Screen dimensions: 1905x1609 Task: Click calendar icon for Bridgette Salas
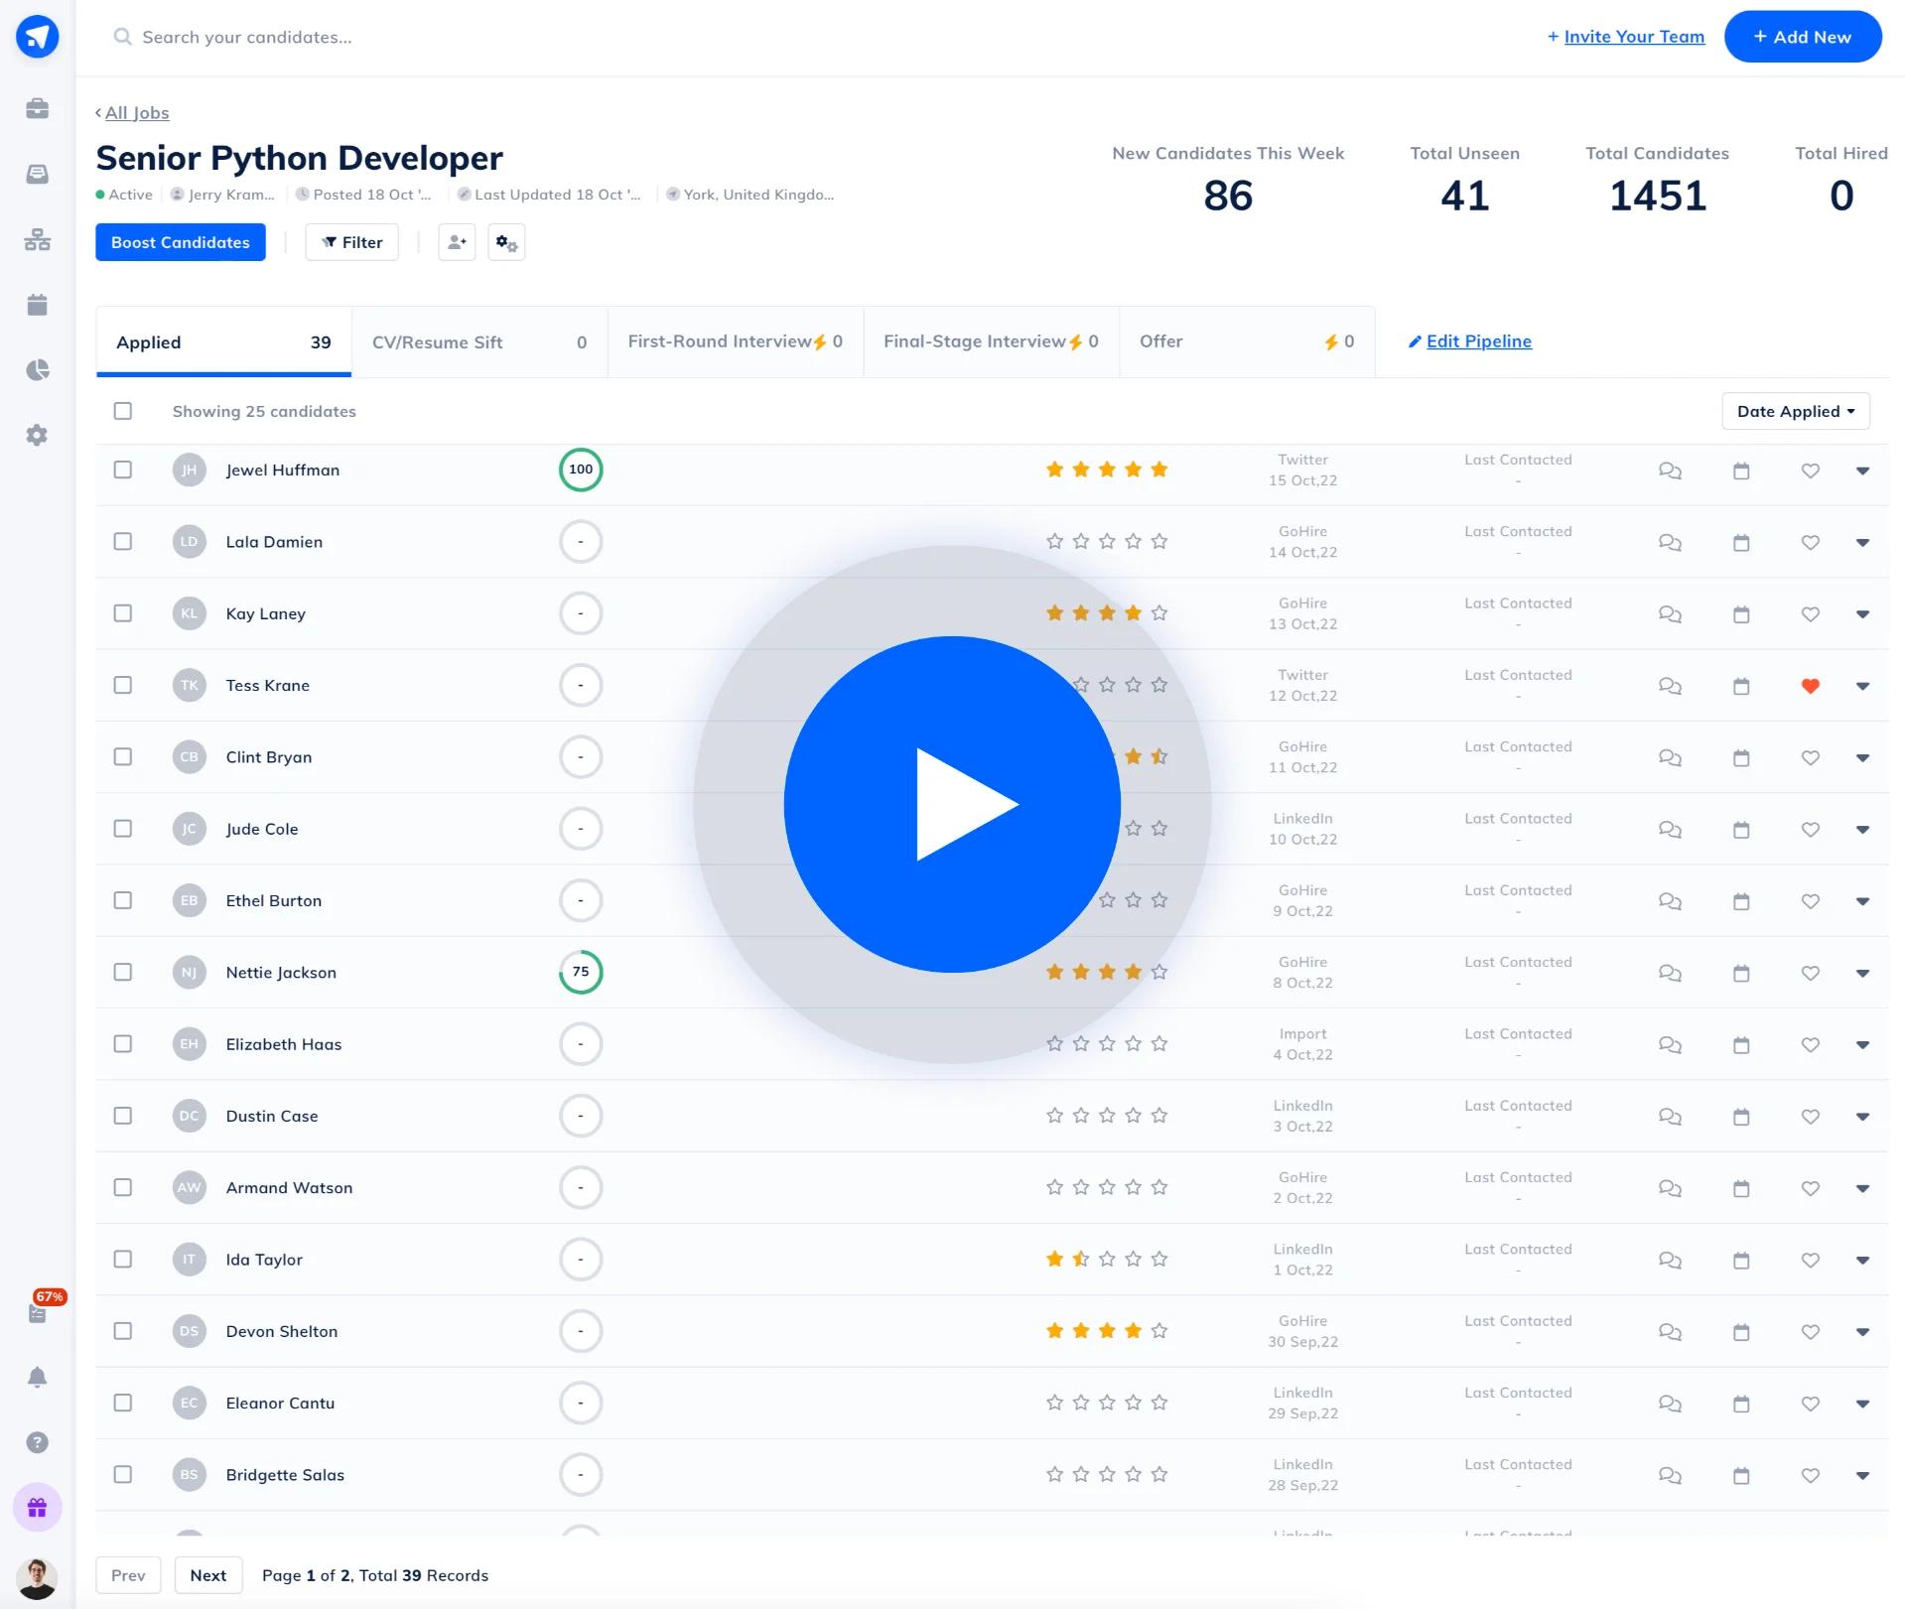tap(1741, 1476)
